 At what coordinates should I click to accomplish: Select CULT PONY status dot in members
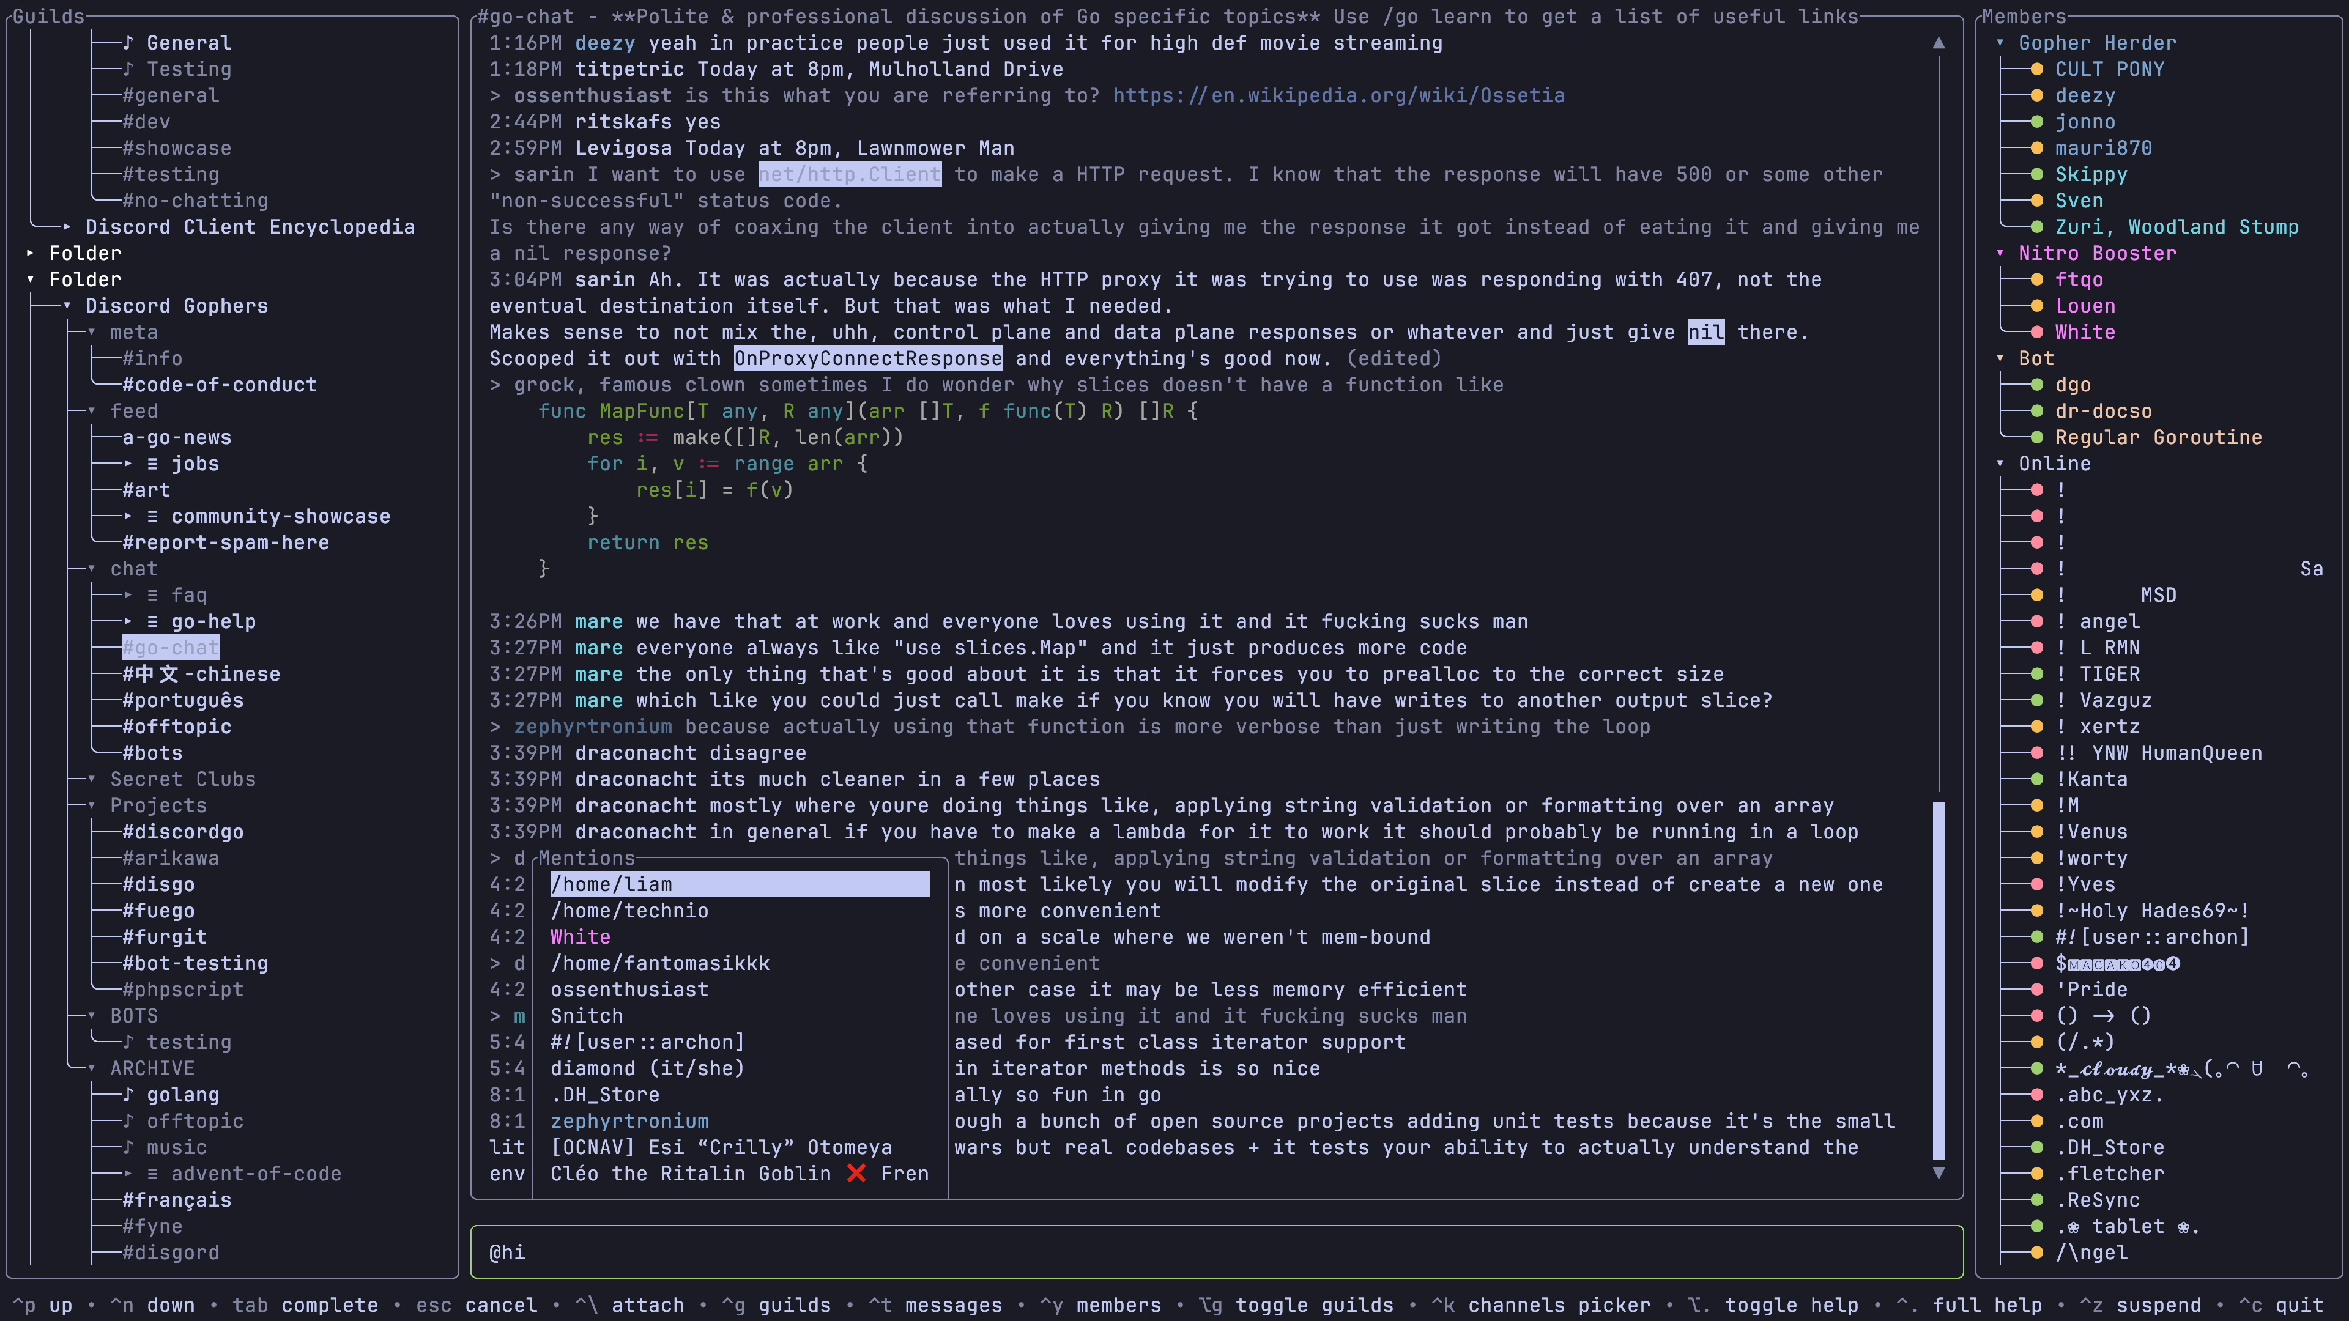(x=2036, y=69)
